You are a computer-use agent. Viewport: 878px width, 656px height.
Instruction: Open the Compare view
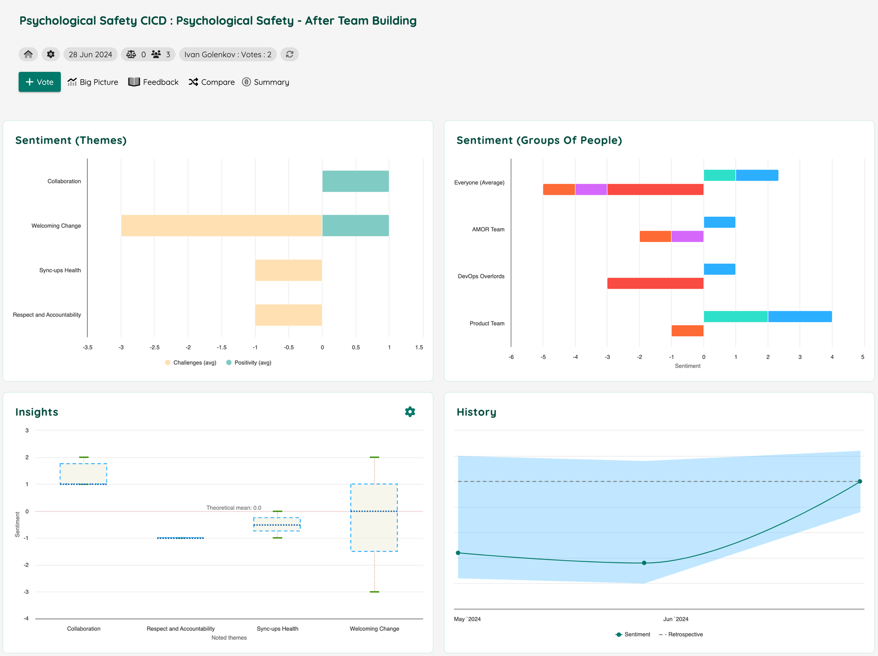pos(212,82)
